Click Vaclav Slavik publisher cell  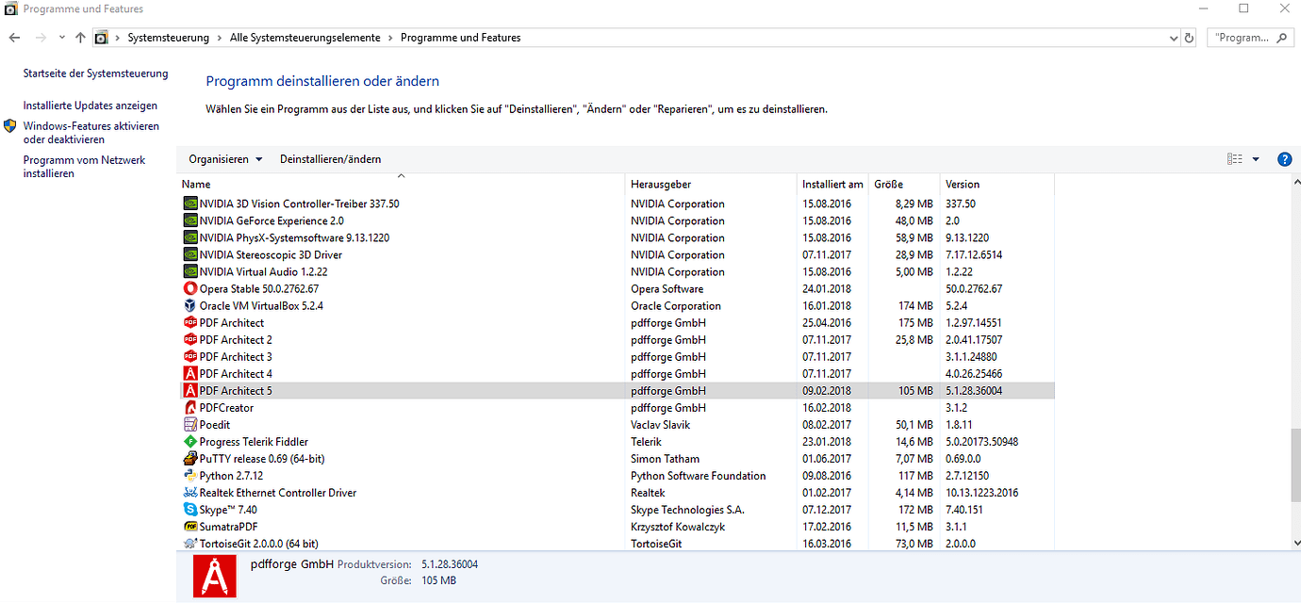(660, 424)
